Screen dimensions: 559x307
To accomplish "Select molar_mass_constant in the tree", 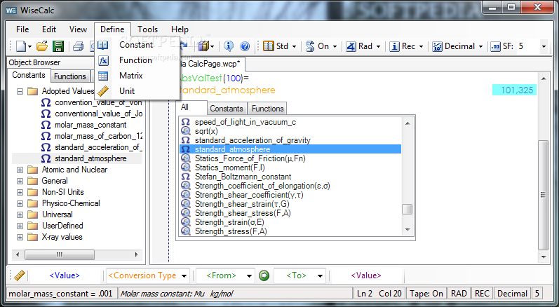I will tap(90, 125).
